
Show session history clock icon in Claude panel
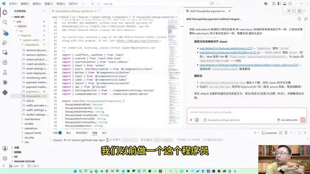pyautogui.click(x=299, y=19)
